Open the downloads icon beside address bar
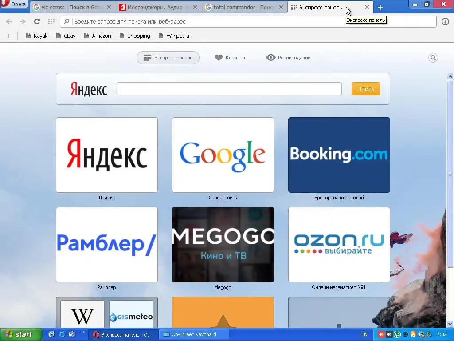This screenshot has width=454, height=341. tap(445, 21)
